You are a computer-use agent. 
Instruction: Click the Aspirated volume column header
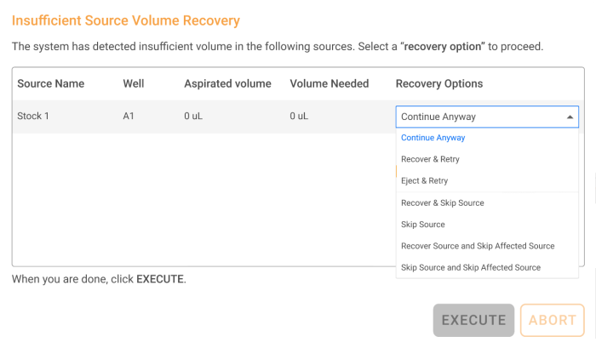point(227,84)
